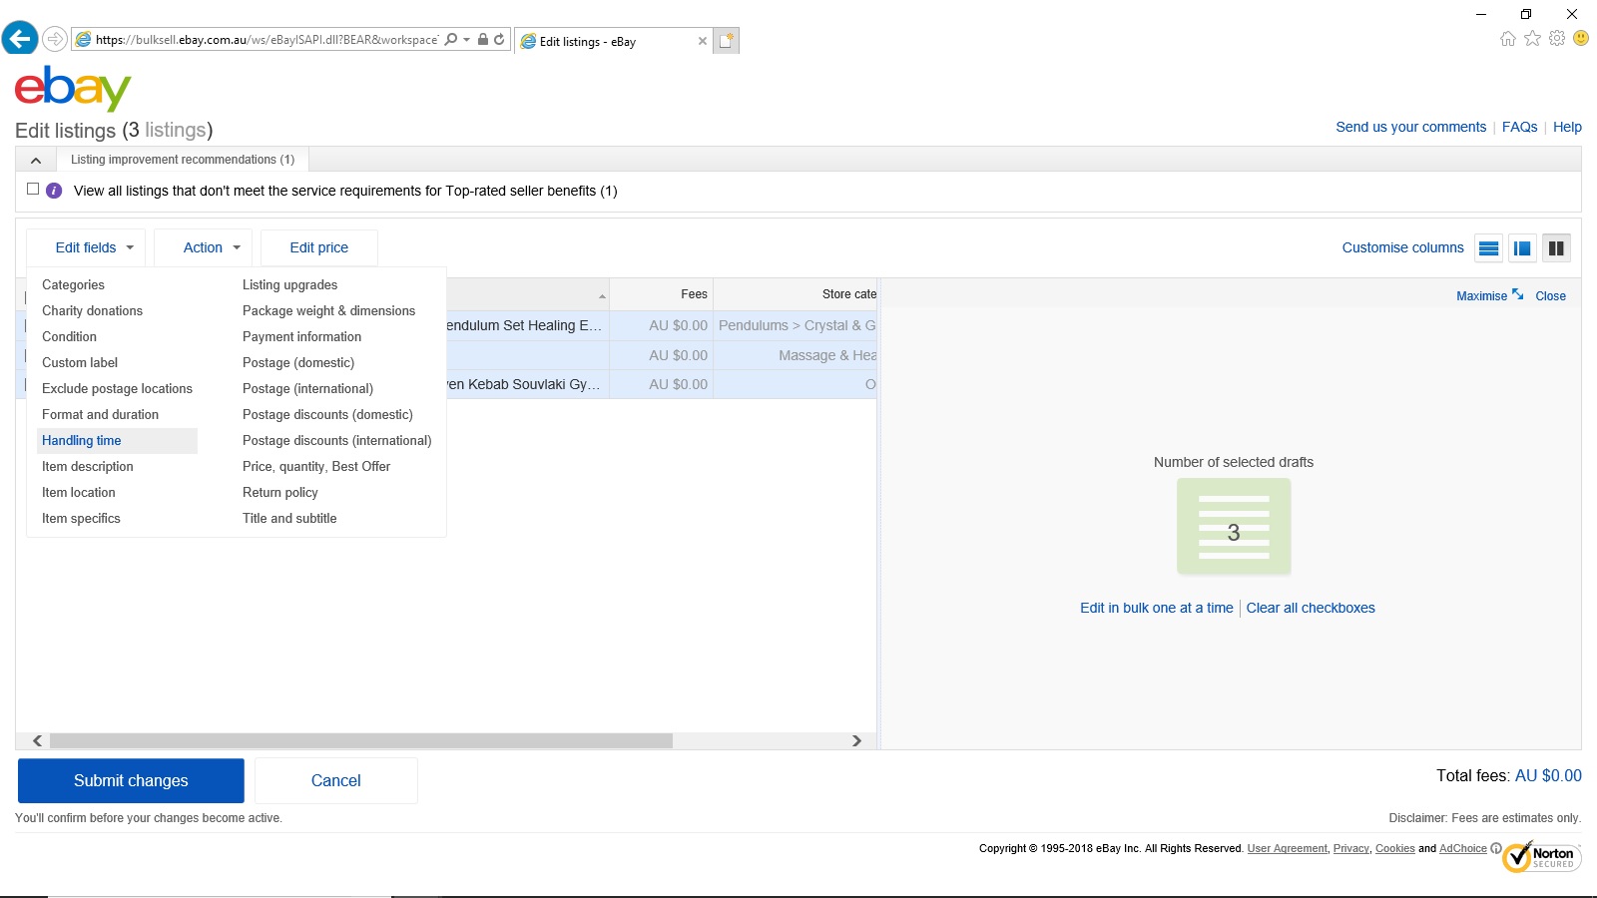Switch to the full-width list view icon
The height and width of the screenshot is (898, 1597).
(1488, 248)
